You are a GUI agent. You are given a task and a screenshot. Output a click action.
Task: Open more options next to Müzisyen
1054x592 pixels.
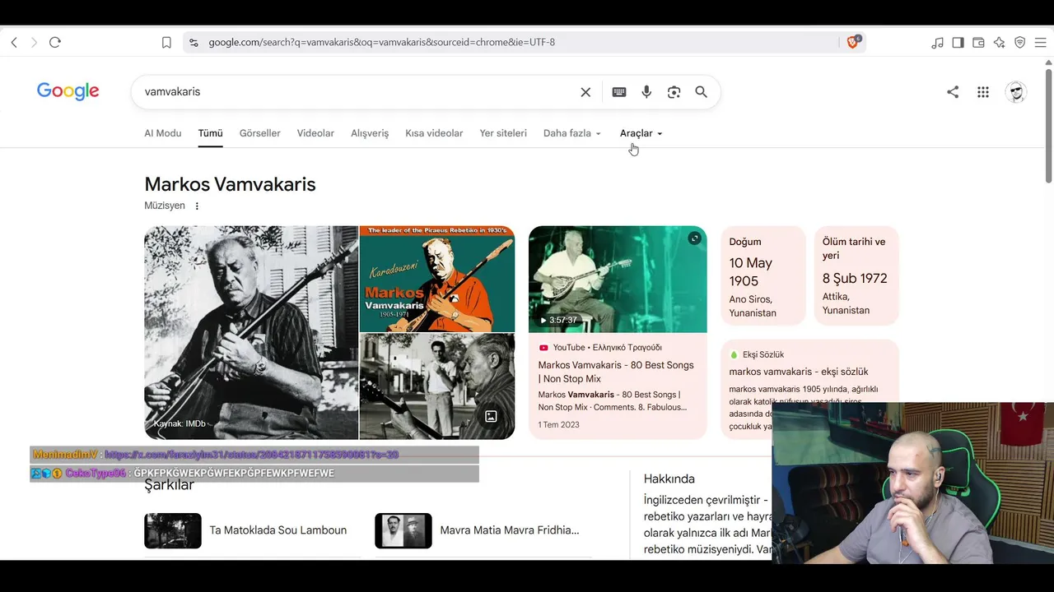click(x=197, y=206)
